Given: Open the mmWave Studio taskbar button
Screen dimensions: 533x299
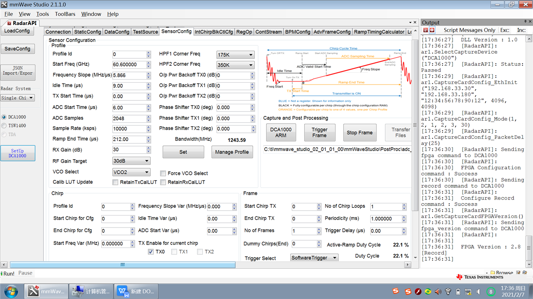Looking at the screenshot, I should (x=46, y=291).
